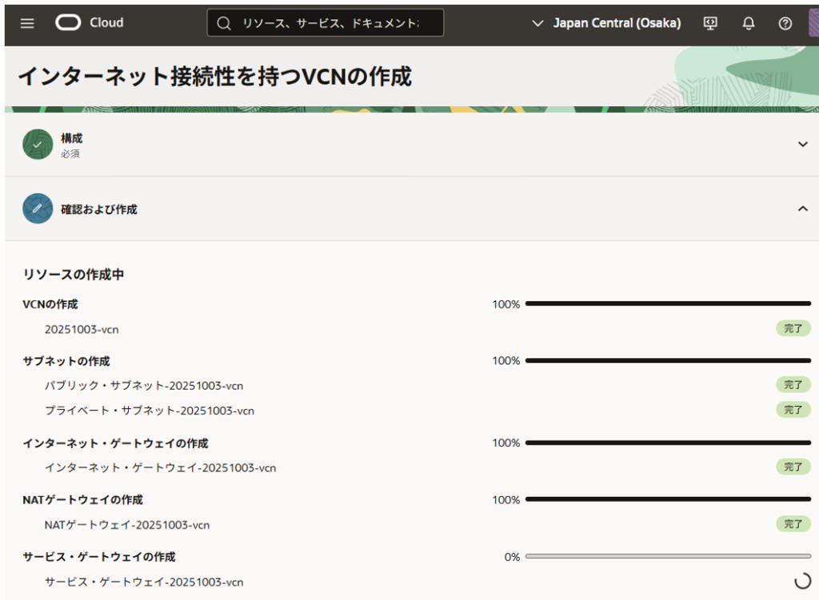The width and height of the screenshot is (819, 600).
Task: Click the blue pencil icon beside 確認および作成
Action: pos(38,209)
